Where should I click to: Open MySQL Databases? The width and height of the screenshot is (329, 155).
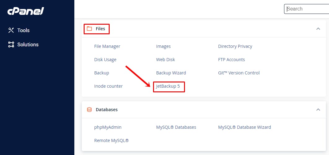[x=176, y=127]
